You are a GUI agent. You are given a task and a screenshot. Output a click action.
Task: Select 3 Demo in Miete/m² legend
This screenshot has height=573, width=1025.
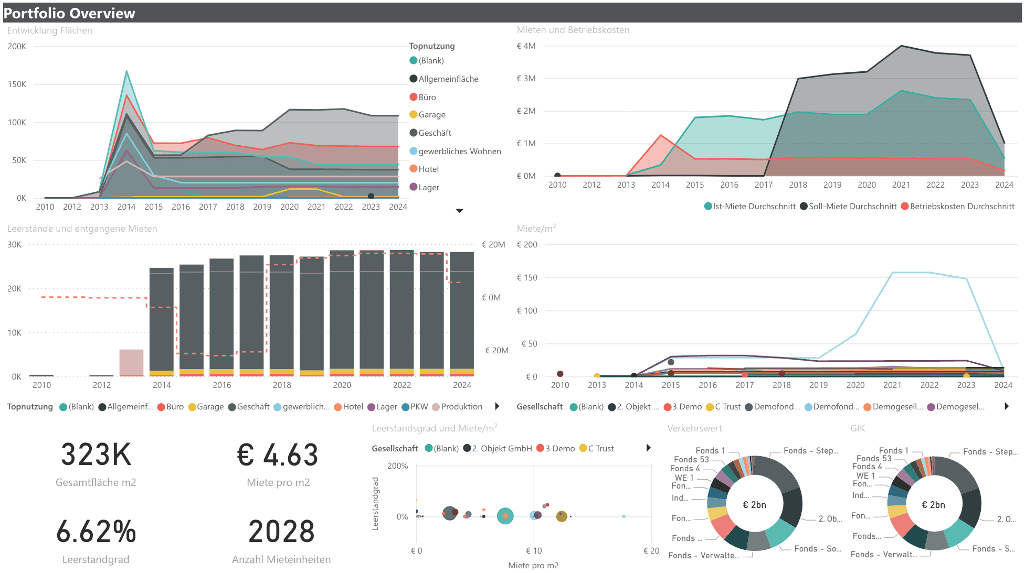683,407
